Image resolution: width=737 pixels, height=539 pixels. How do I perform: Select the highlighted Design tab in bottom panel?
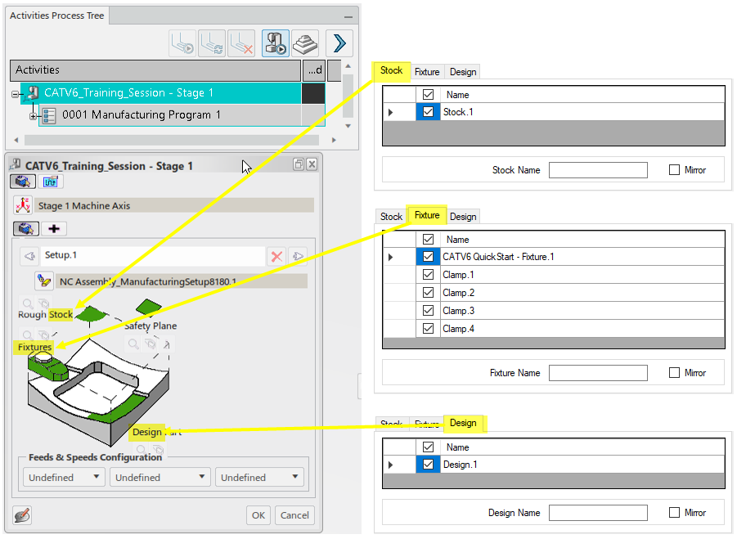click(x=463, y=423)
